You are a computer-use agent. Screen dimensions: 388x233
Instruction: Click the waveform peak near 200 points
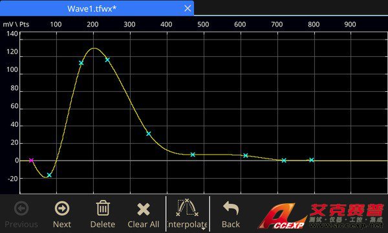94,48
